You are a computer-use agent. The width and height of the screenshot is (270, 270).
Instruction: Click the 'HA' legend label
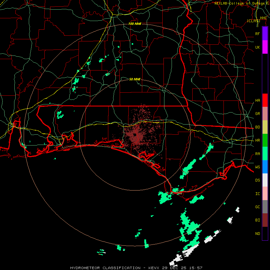(x=257, y=100)
